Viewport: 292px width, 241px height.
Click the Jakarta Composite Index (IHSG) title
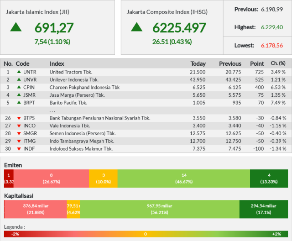click(x=167, y=12)
